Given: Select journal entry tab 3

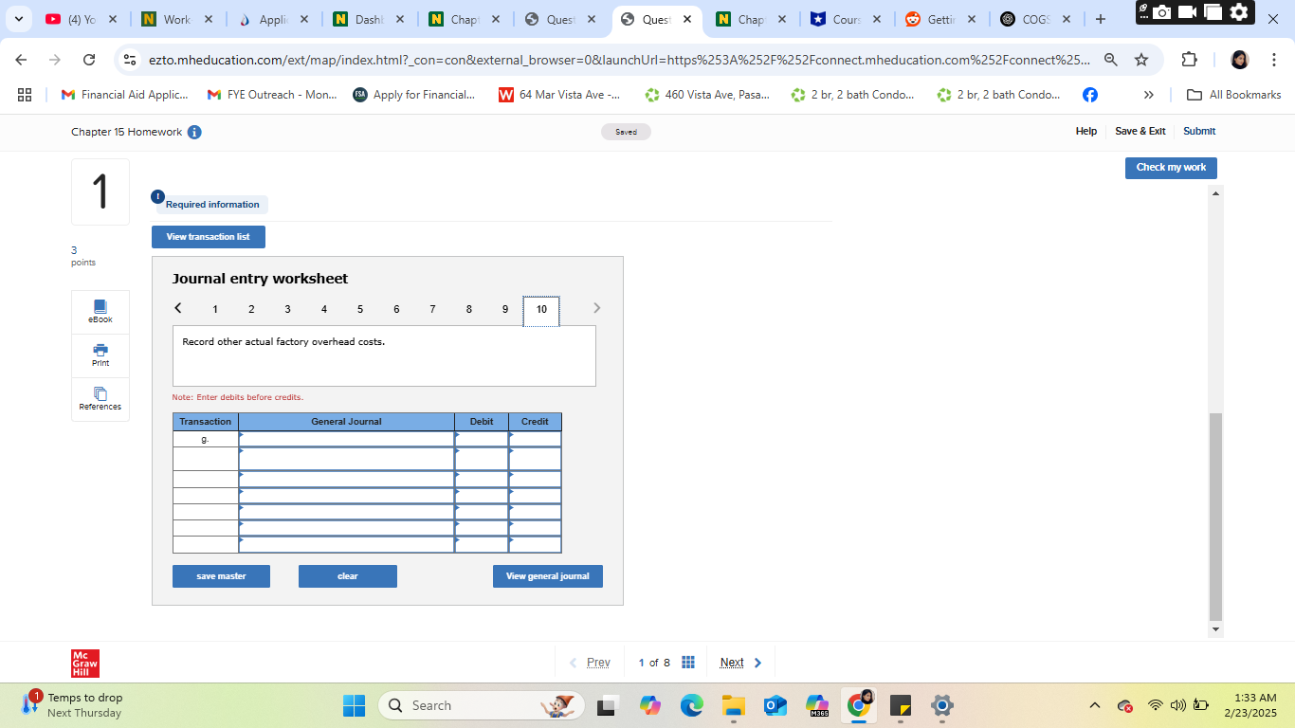Looking at the screenshot, I should click(x=287, y=309).
